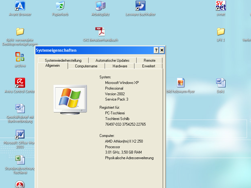Open the LFK I folder
Viewport: 251px width, 188px height.
[x=221, y=34]
